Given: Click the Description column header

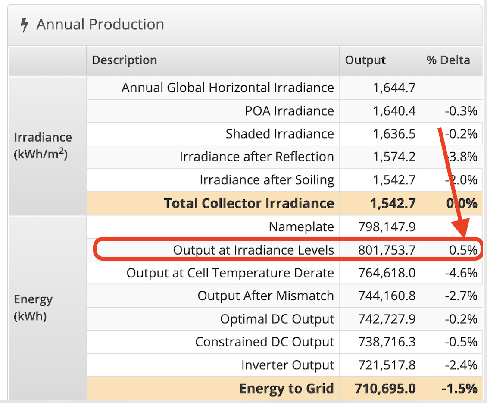Looking at the screenshot, I should [x=124, y=60].
